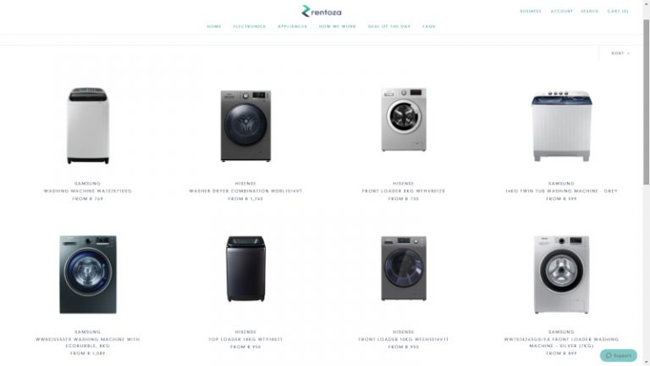Open the Account page
Image resolution: width=650 pixels, height=366 pixels.
click(562, 11)
